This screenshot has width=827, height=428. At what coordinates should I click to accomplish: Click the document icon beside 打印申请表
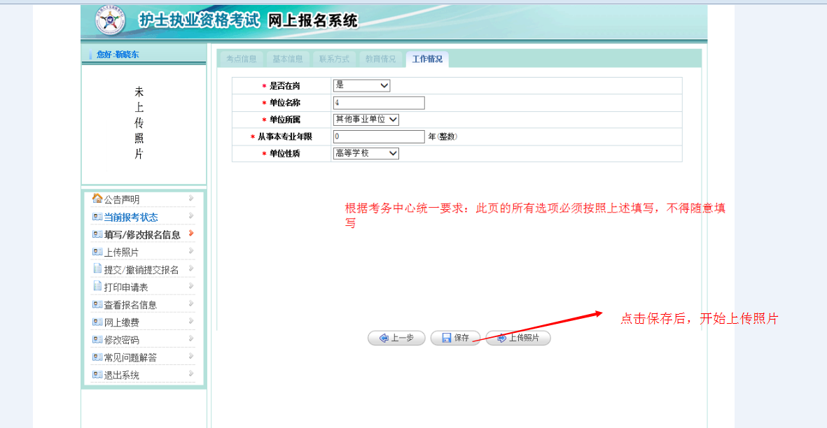(x=97, y=286)
